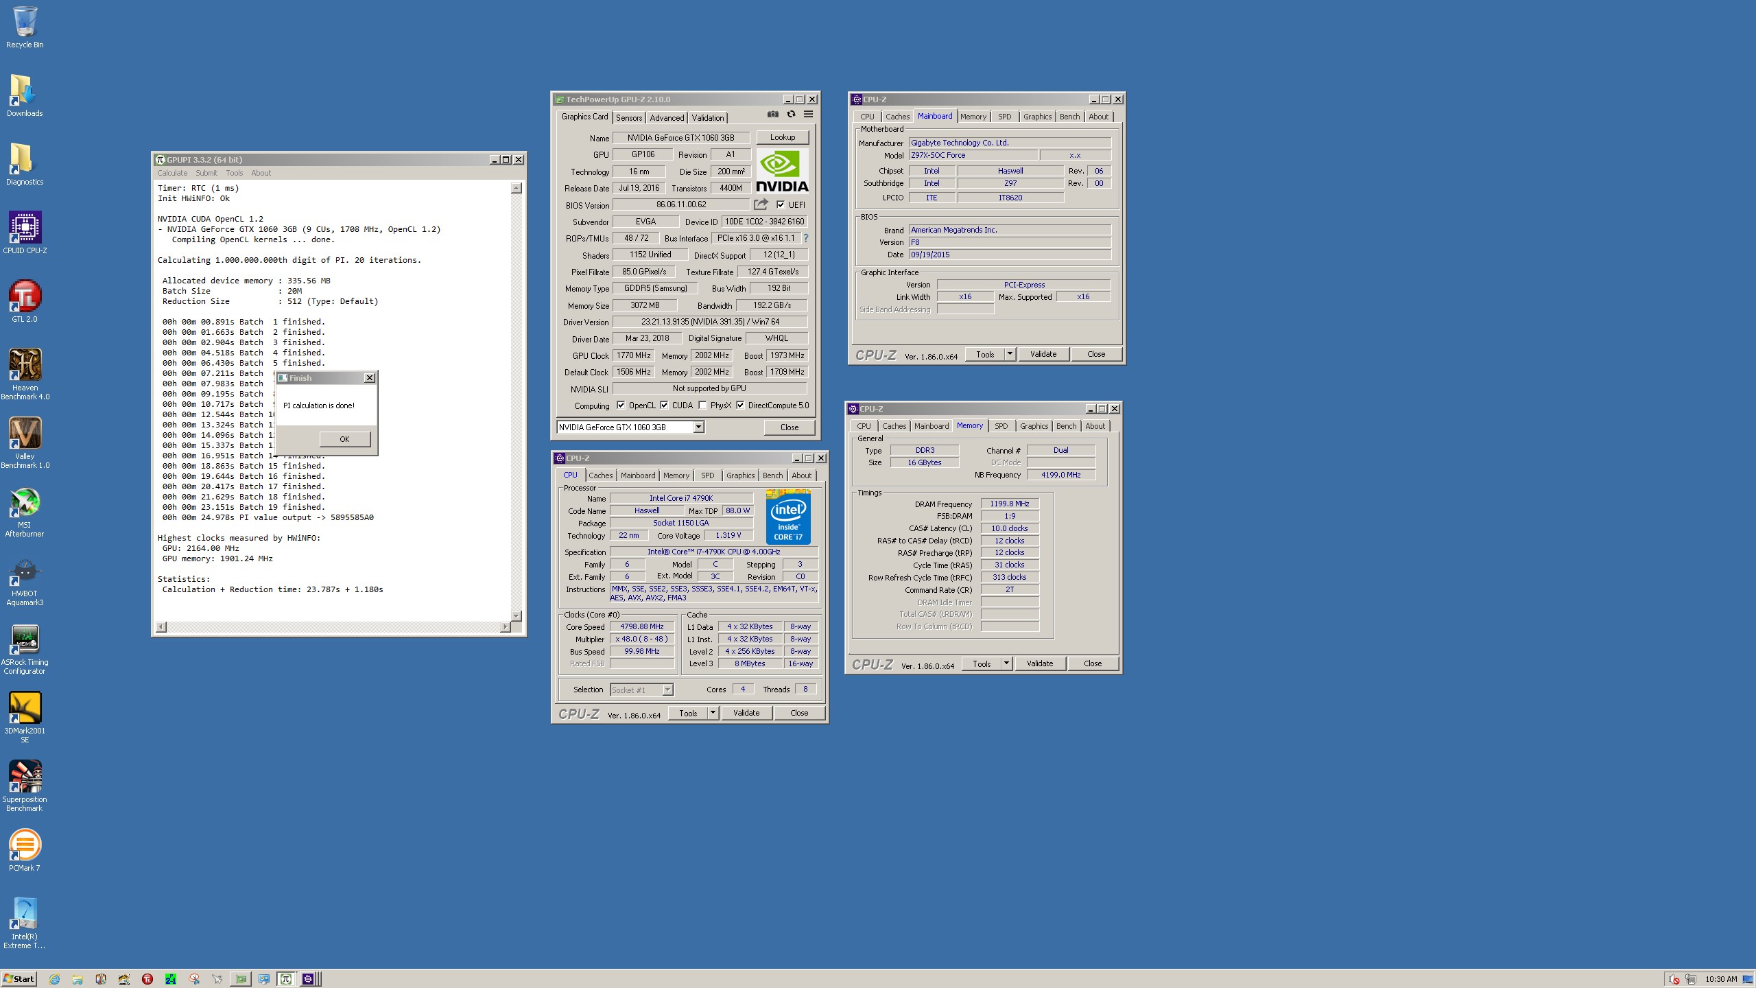Click Close in the CPU-Z CPU window

click(799, 713)
